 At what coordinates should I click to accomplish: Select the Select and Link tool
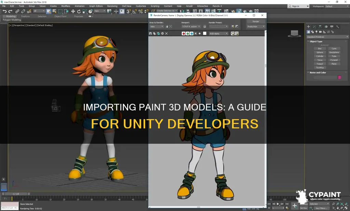click(x=17, y=11)
